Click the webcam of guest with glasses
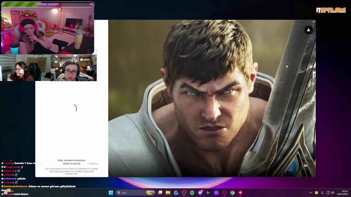The height and width of the screenshot is (197, 351). (x=73, y=68)
